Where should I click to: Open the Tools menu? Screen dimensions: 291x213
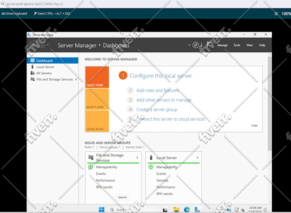237,45
